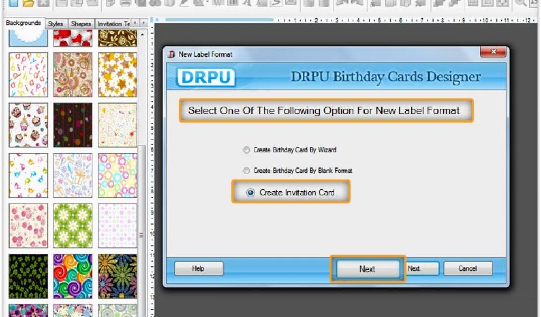Click the text 'A' toolbar icon
Image resolution: width=541 pixels, height=317 pixels.
click(x=247, y=3)
